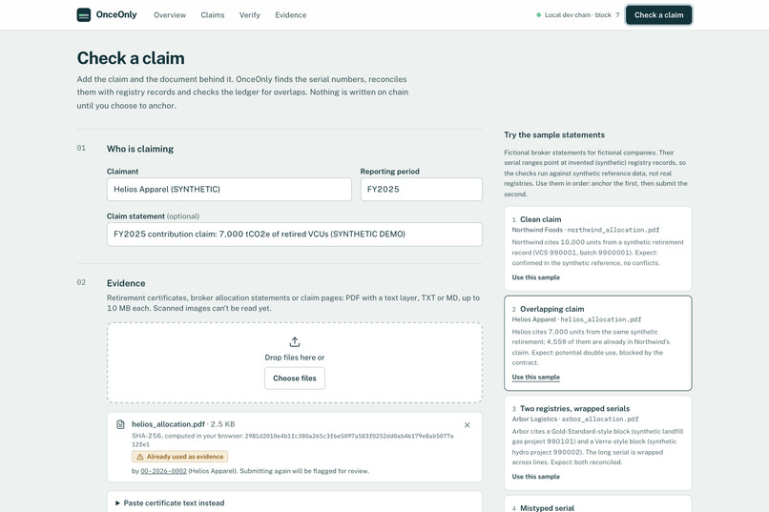Screen dimensions: 769x512
Task: Click the document icon beside helios_allocation.pdf
Action: pyautogui.click(x=120, y=424)
